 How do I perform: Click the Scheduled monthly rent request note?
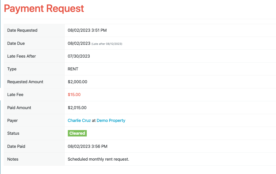pyautogui.click(x=98, y=159)
